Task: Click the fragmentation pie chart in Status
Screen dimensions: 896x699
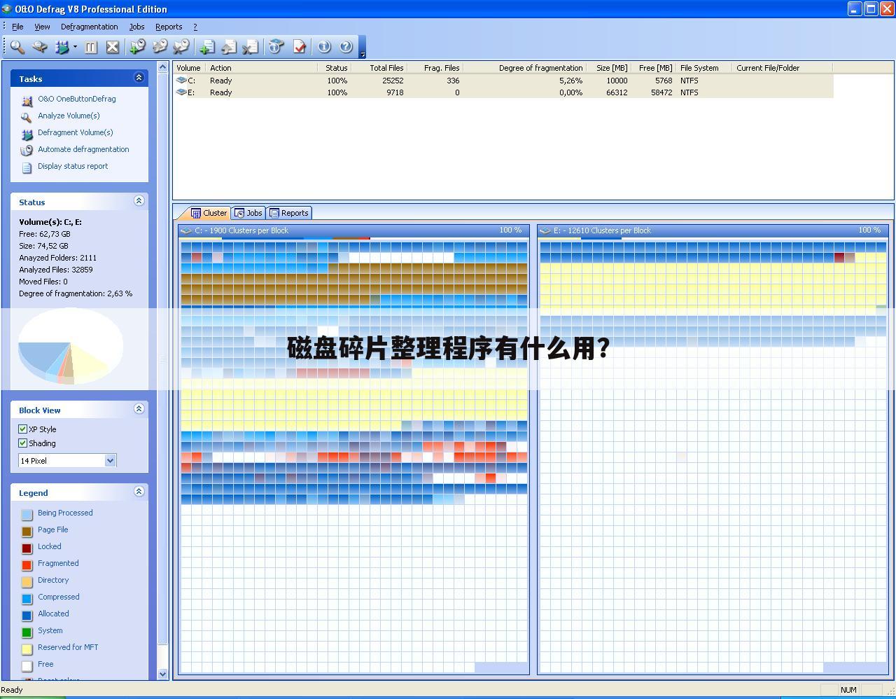Action: coord(70,347)
